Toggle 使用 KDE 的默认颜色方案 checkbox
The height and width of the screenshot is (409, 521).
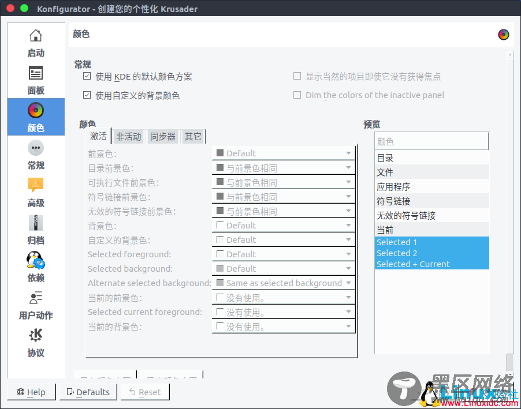pyautogui.click(x=87, y=76)
